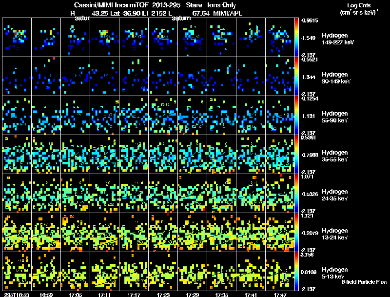The image size is (390, 297).
Task: Click the '(cm2-sr-s-keV)' units label
Action: pos(359,12)
